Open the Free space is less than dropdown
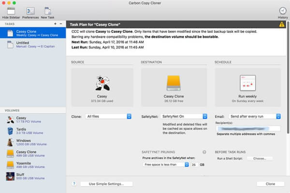 (166, 164)
